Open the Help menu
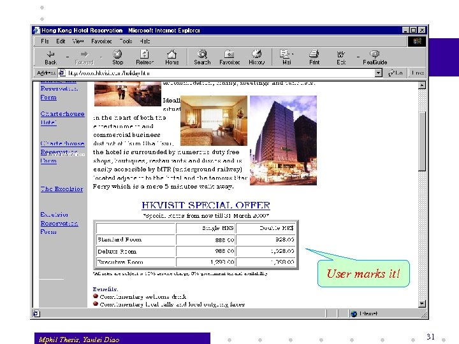This screenshot has width=459, height=344. 145,41
